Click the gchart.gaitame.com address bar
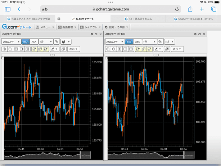The width and height of the screenshot is (221, 166). click(110, 9)
